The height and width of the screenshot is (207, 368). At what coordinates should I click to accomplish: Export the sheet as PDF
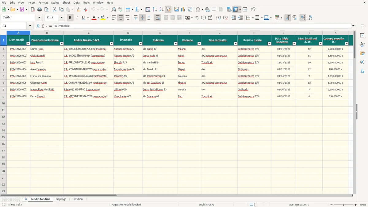(33, 10)
